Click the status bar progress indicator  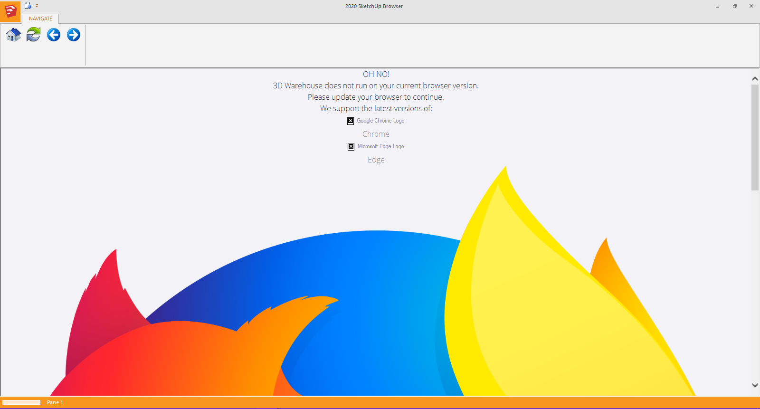pos(21,402)
